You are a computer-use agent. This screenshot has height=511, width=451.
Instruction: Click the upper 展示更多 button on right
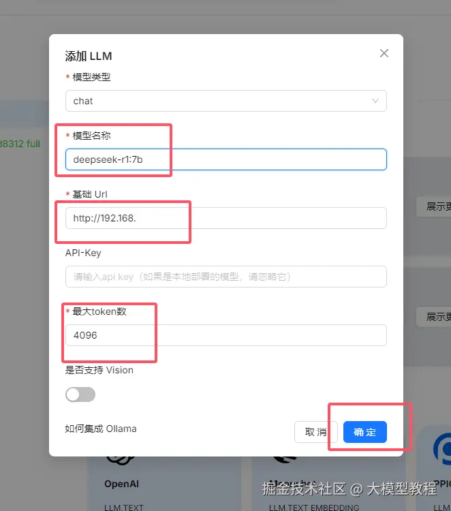(434, 206)
